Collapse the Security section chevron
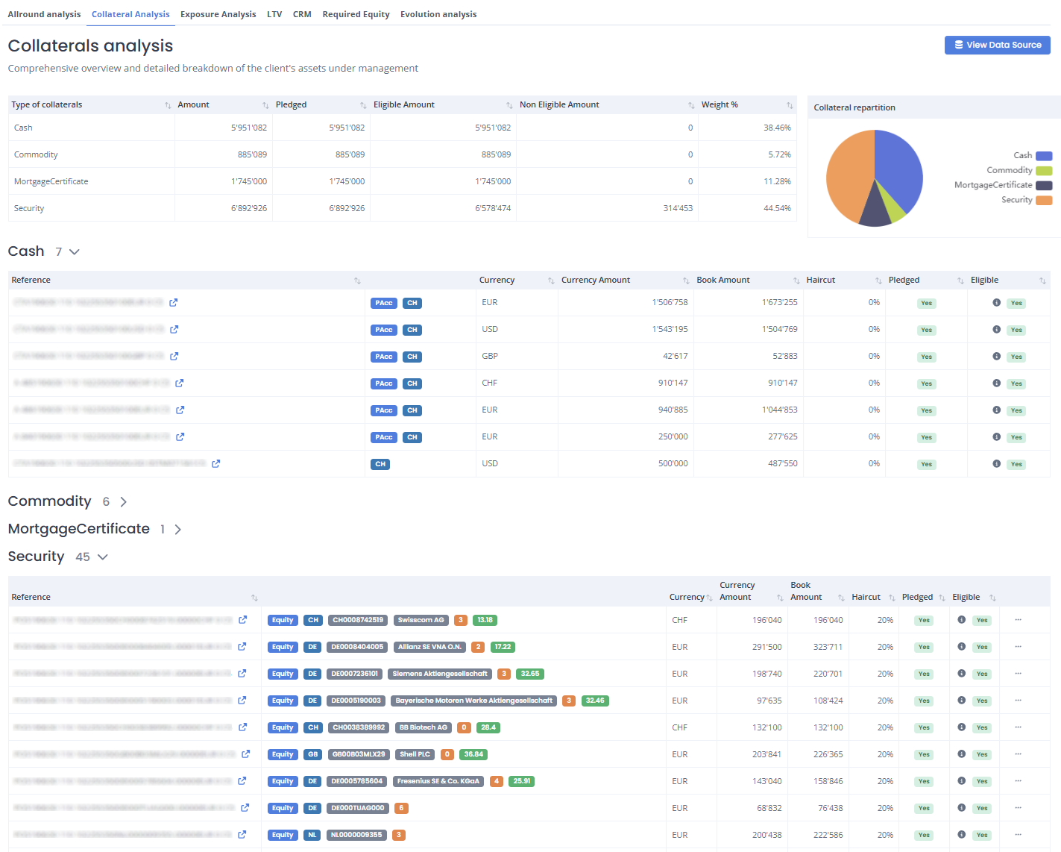 point(103,557)
